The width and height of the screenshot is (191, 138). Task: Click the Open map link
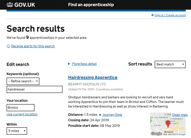tap(180, 115)
